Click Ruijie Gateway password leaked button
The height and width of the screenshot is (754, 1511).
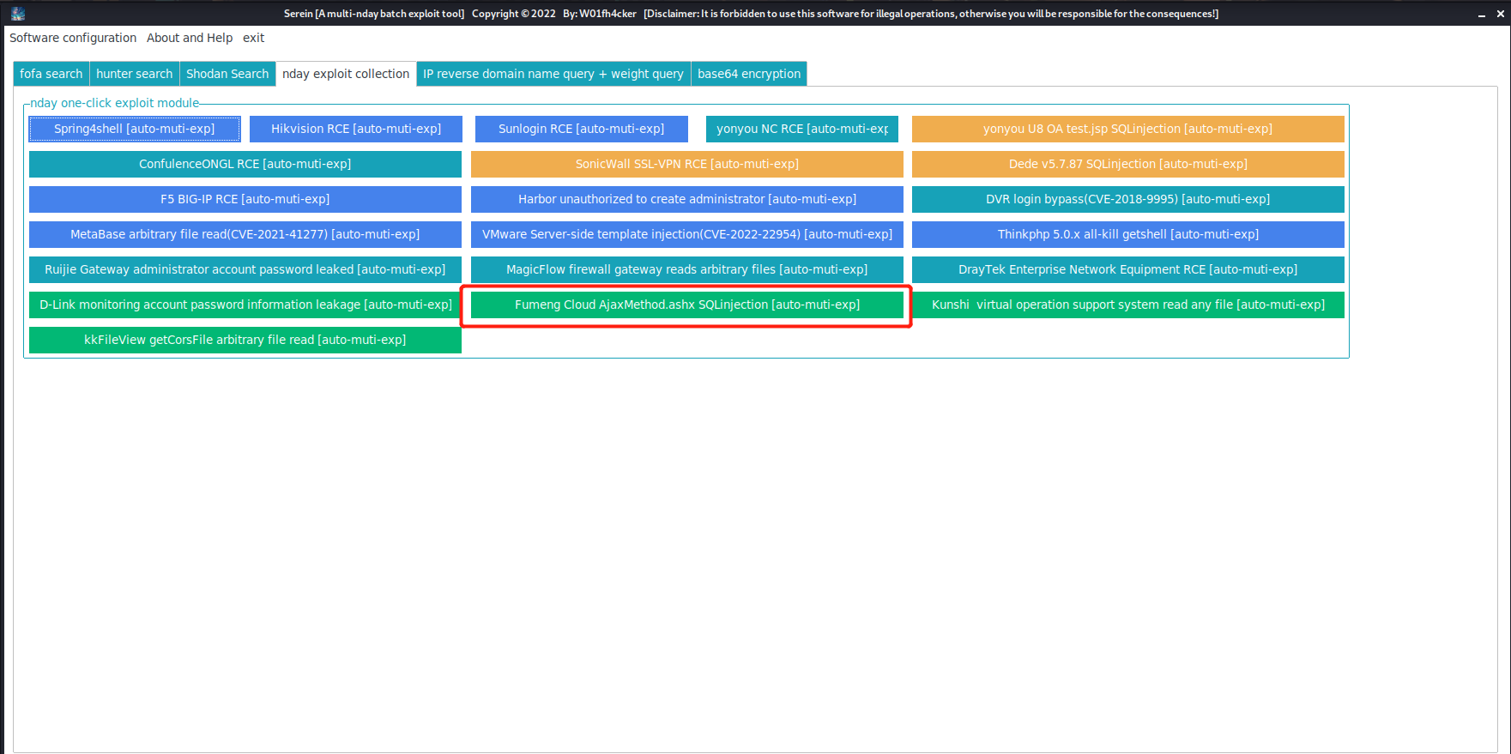245,269
